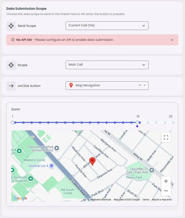Screen dimensions: 185x218
Task: Click the zoom slider minimum handle
Action: 13,122
